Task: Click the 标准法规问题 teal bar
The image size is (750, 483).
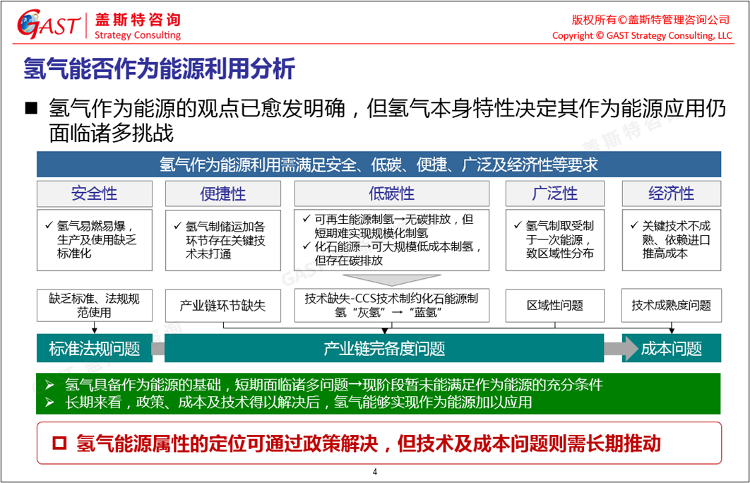Action: [x=94, y=348]
